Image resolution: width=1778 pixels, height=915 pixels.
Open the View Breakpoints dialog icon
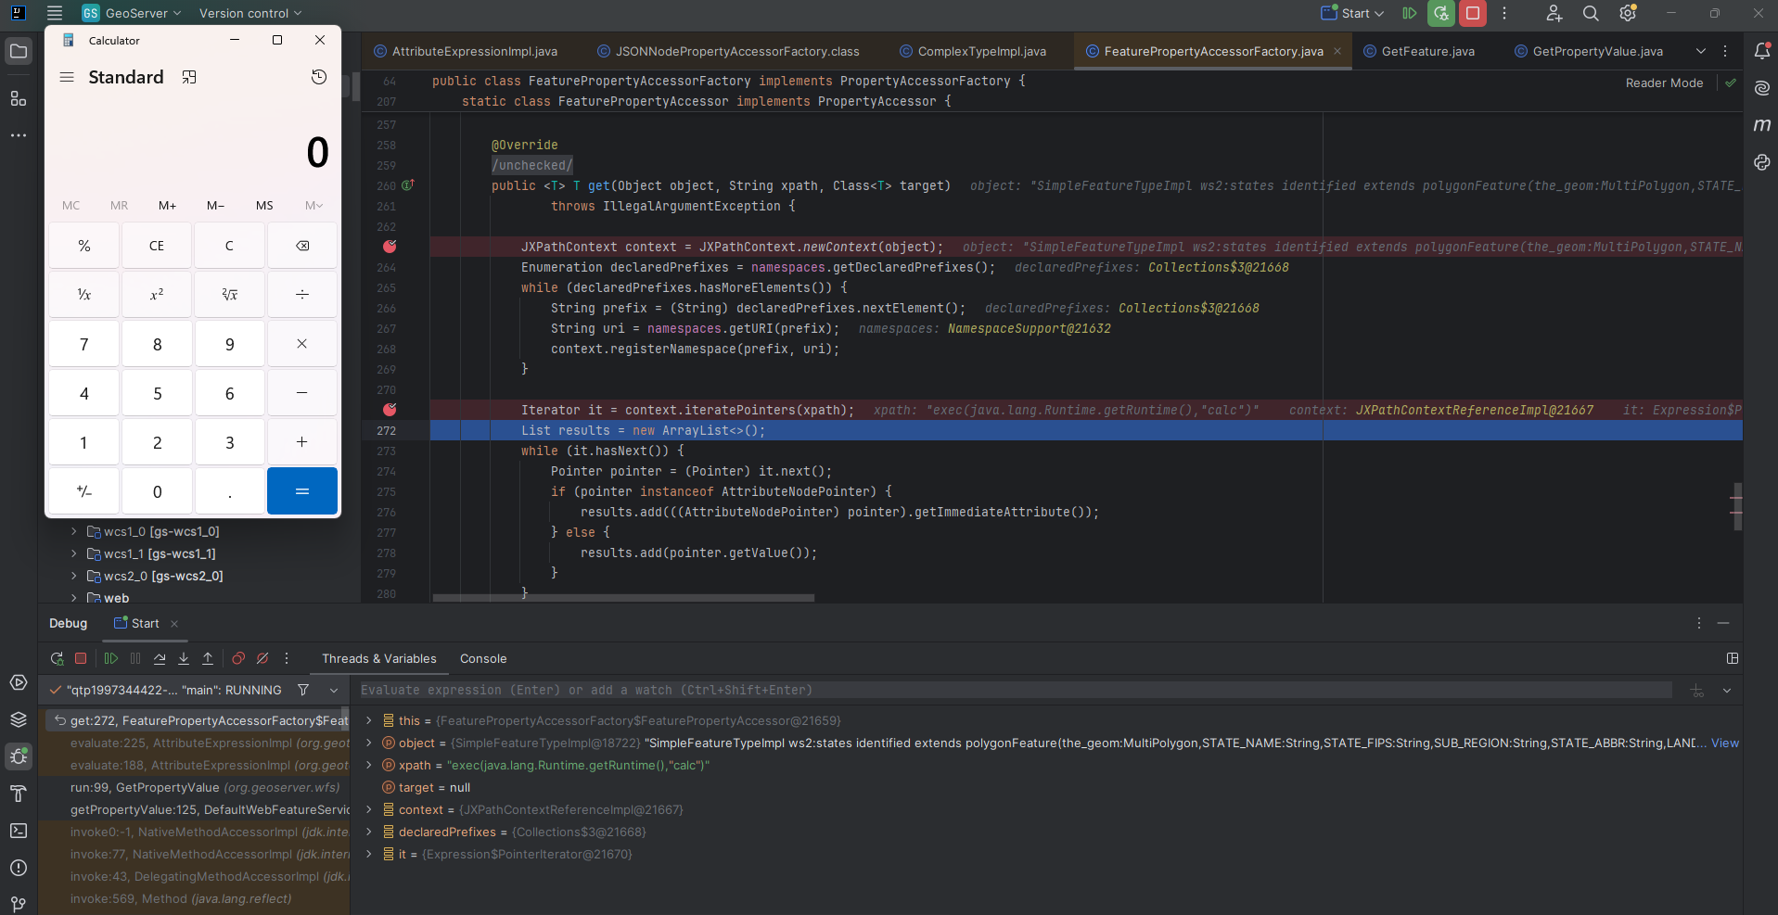click(238, 659)
